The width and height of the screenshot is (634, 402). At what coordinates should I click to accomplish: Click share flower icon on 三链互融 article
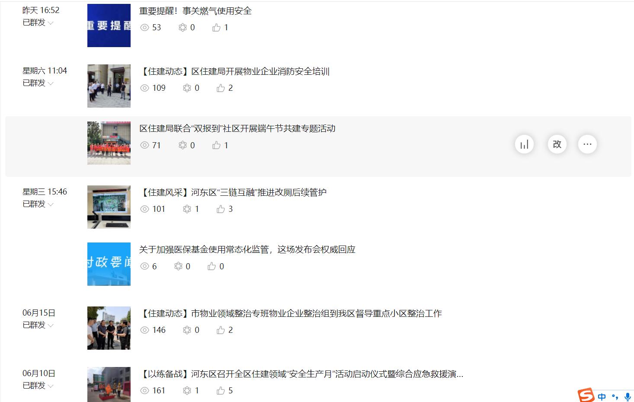[x=187, y=209]
